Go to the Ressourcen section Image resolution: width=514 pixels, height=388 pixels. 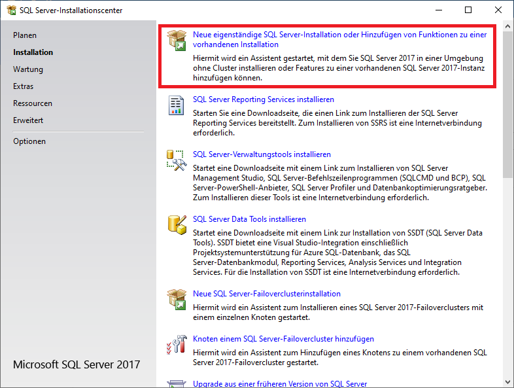click(x=33, y=103)
